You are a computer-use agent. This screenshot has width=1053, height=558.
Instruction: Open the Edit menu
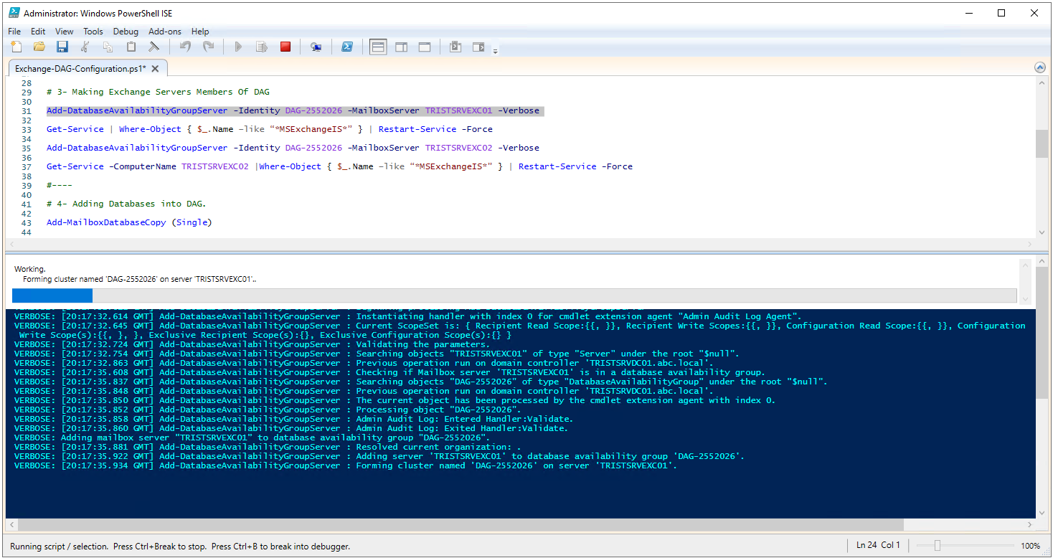pyautogui.click(x=38, y=32)
